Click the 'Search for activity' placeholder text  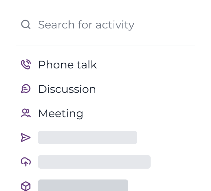(x=86, y=25)
